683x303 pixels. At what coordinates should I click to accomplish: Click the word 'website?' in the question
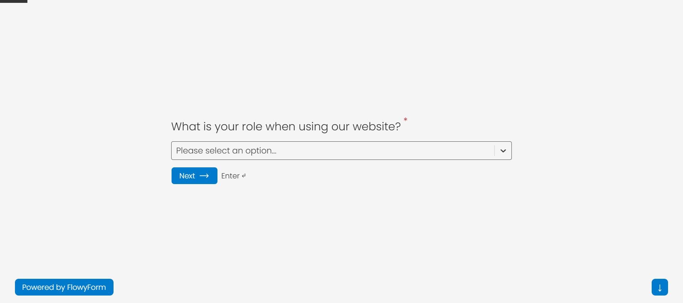377,126
